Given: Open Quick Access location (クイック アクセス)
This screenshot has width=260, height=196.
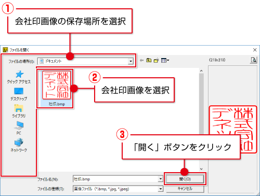Looking at the screenshot, I should click(19, 77).
